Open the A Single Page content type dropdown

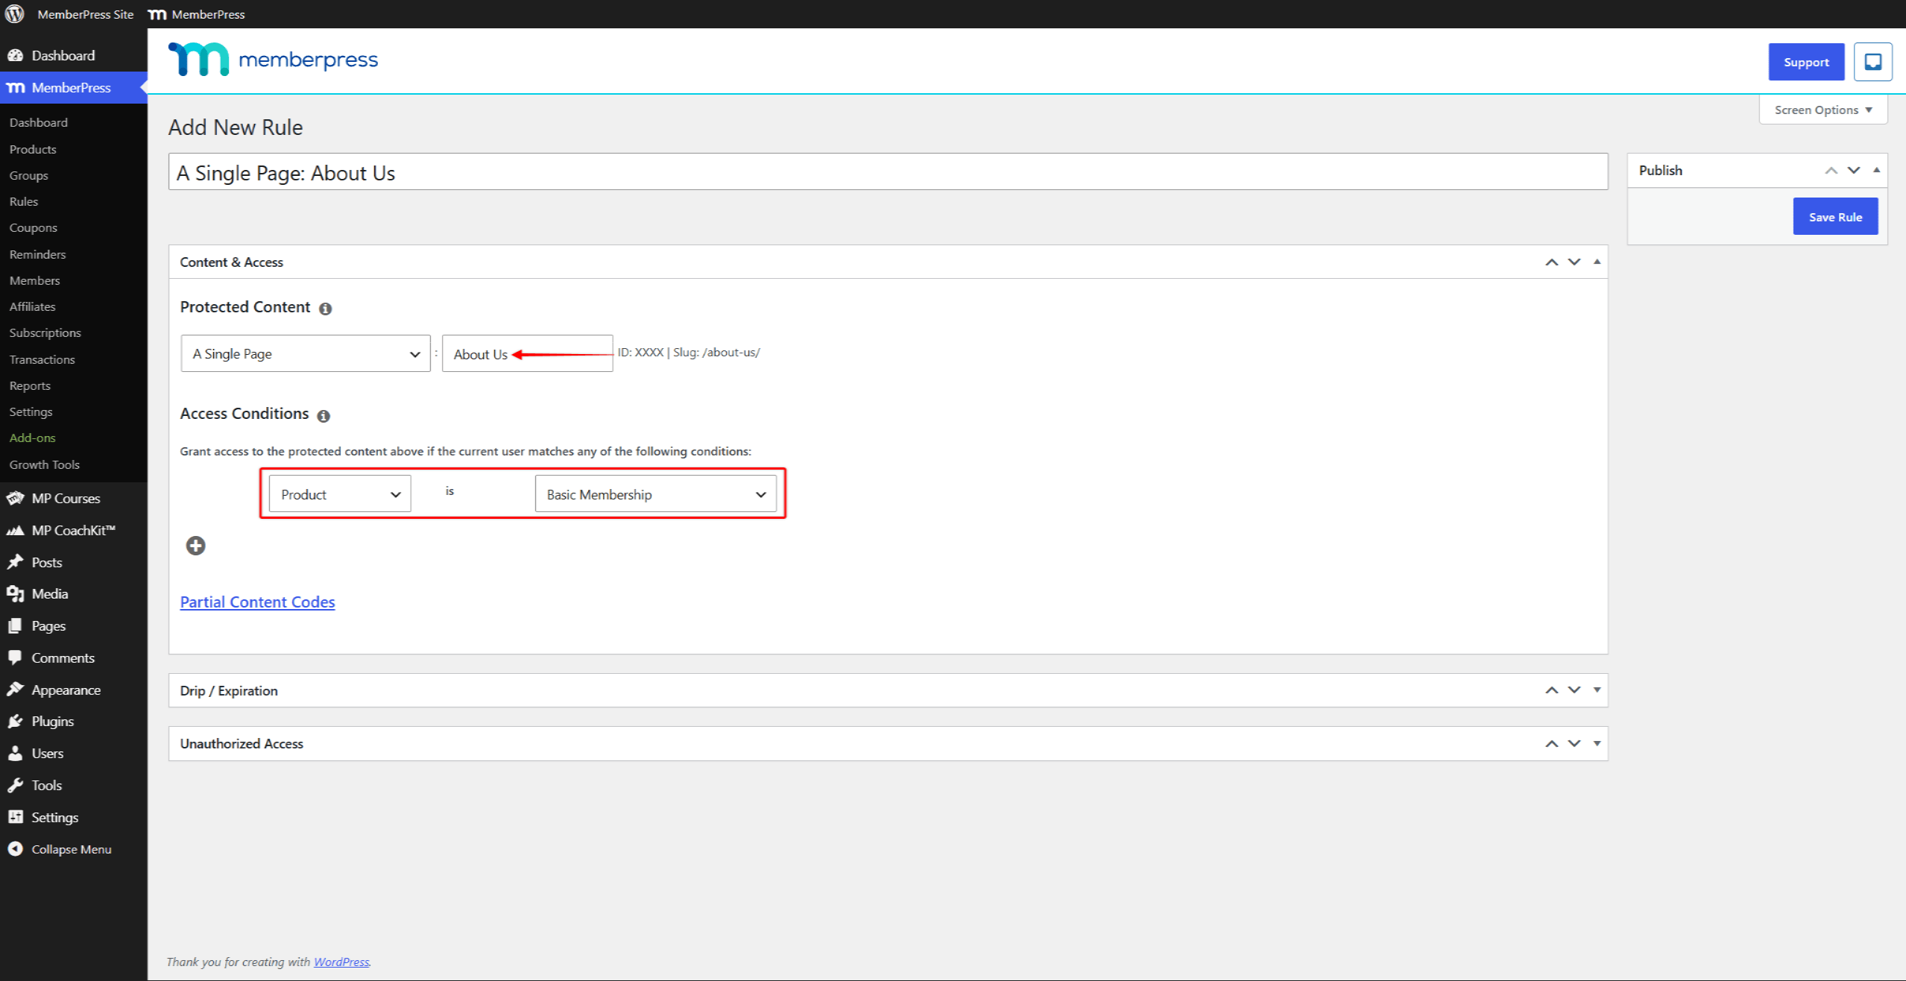[306, 354]
